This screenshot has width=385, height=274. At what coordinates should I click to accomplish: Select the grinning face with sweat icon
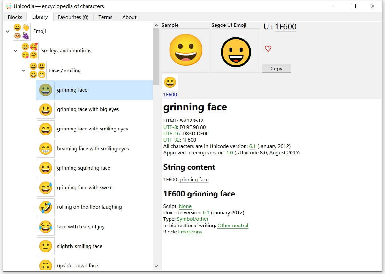46,188
